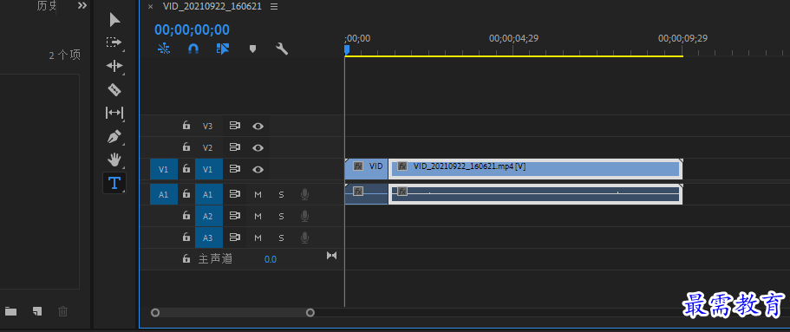The height and width of the screenshot is (332, 790).
Task: Select the Type tool
Action: pos(114,183)
